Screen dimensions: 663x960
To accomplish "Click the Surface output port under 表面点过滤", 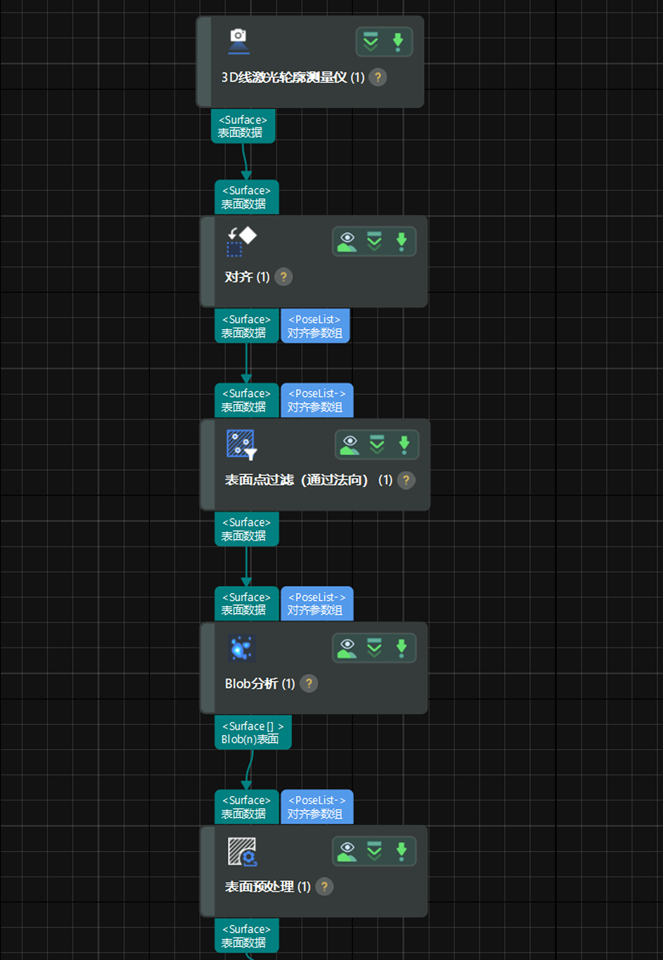I will [x=247, y=529].
